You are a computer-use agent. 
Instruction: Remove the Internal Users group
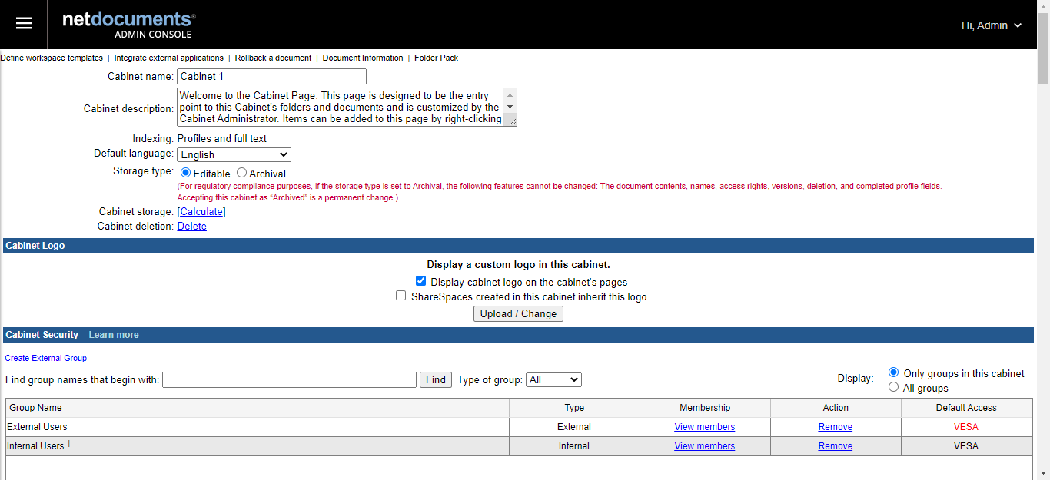coord(836,446)
